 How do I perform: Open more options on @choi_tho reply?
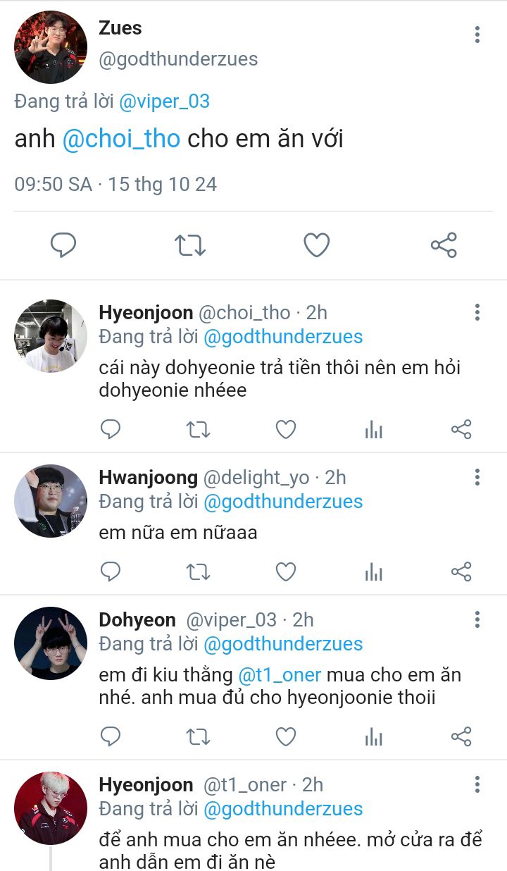(x=477, y=313)
